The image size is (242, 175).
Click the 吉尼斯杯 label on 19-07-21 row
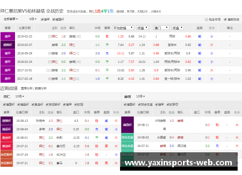pyautogui.click(x=7, y=163)
